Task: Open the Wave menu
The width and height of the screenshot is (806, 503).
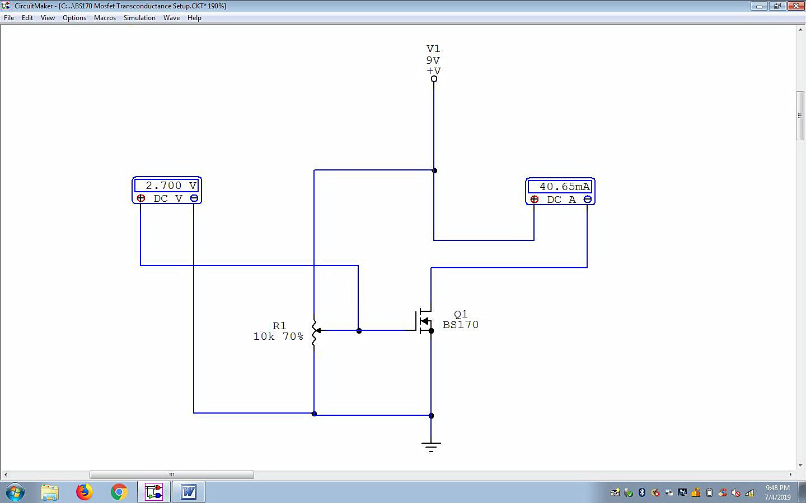Action: pos(171,18)
